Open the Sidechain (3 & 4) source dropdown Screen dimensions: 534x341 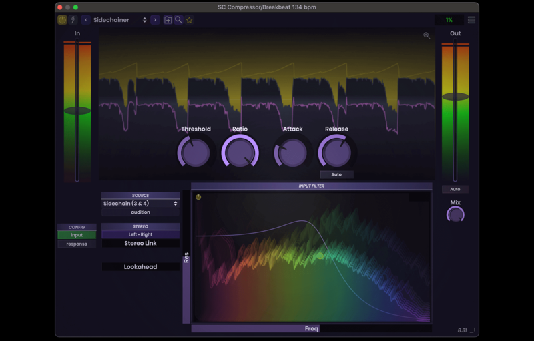click(x=140, y=203)
